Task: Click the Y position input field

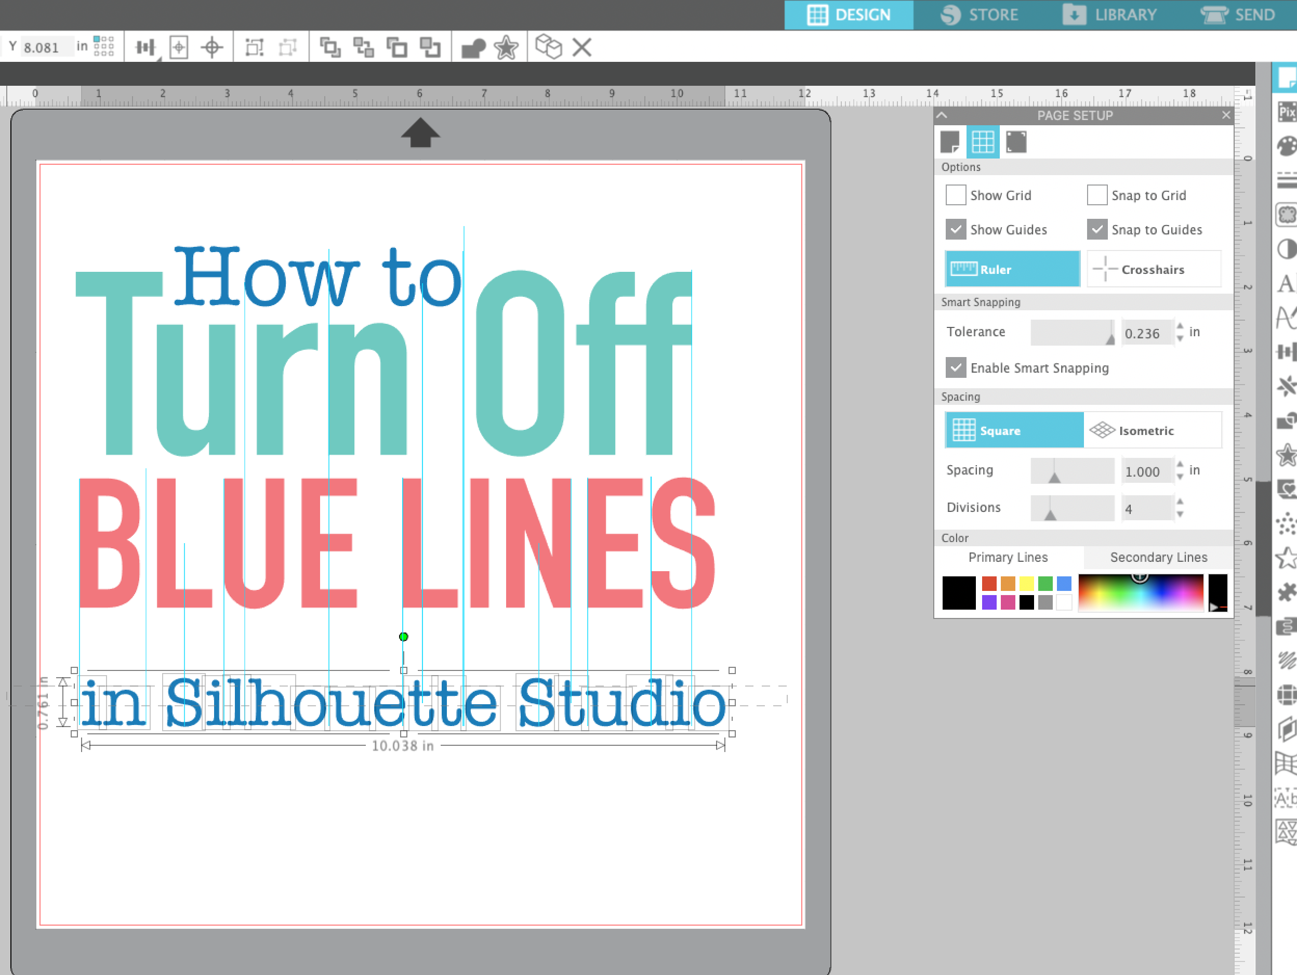Action: (x=48, y=47)
